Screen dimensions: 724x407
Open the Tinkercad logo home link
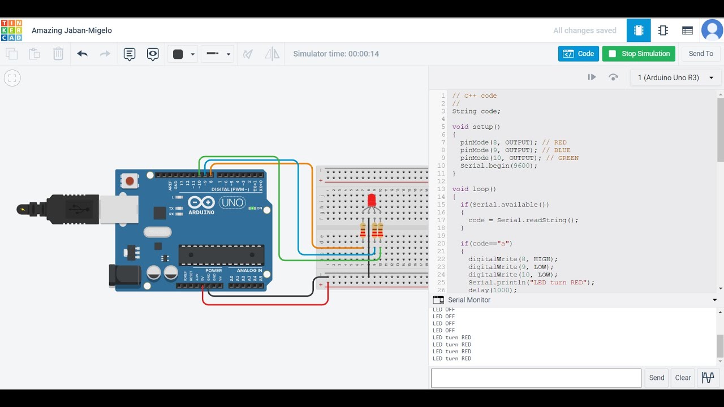click(11, 31)
